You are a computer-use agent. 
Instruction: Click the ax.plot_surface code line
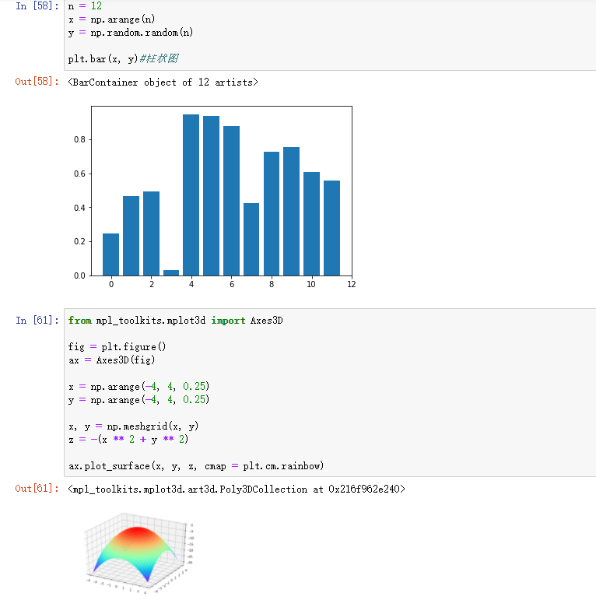click(x=195, y=466)
